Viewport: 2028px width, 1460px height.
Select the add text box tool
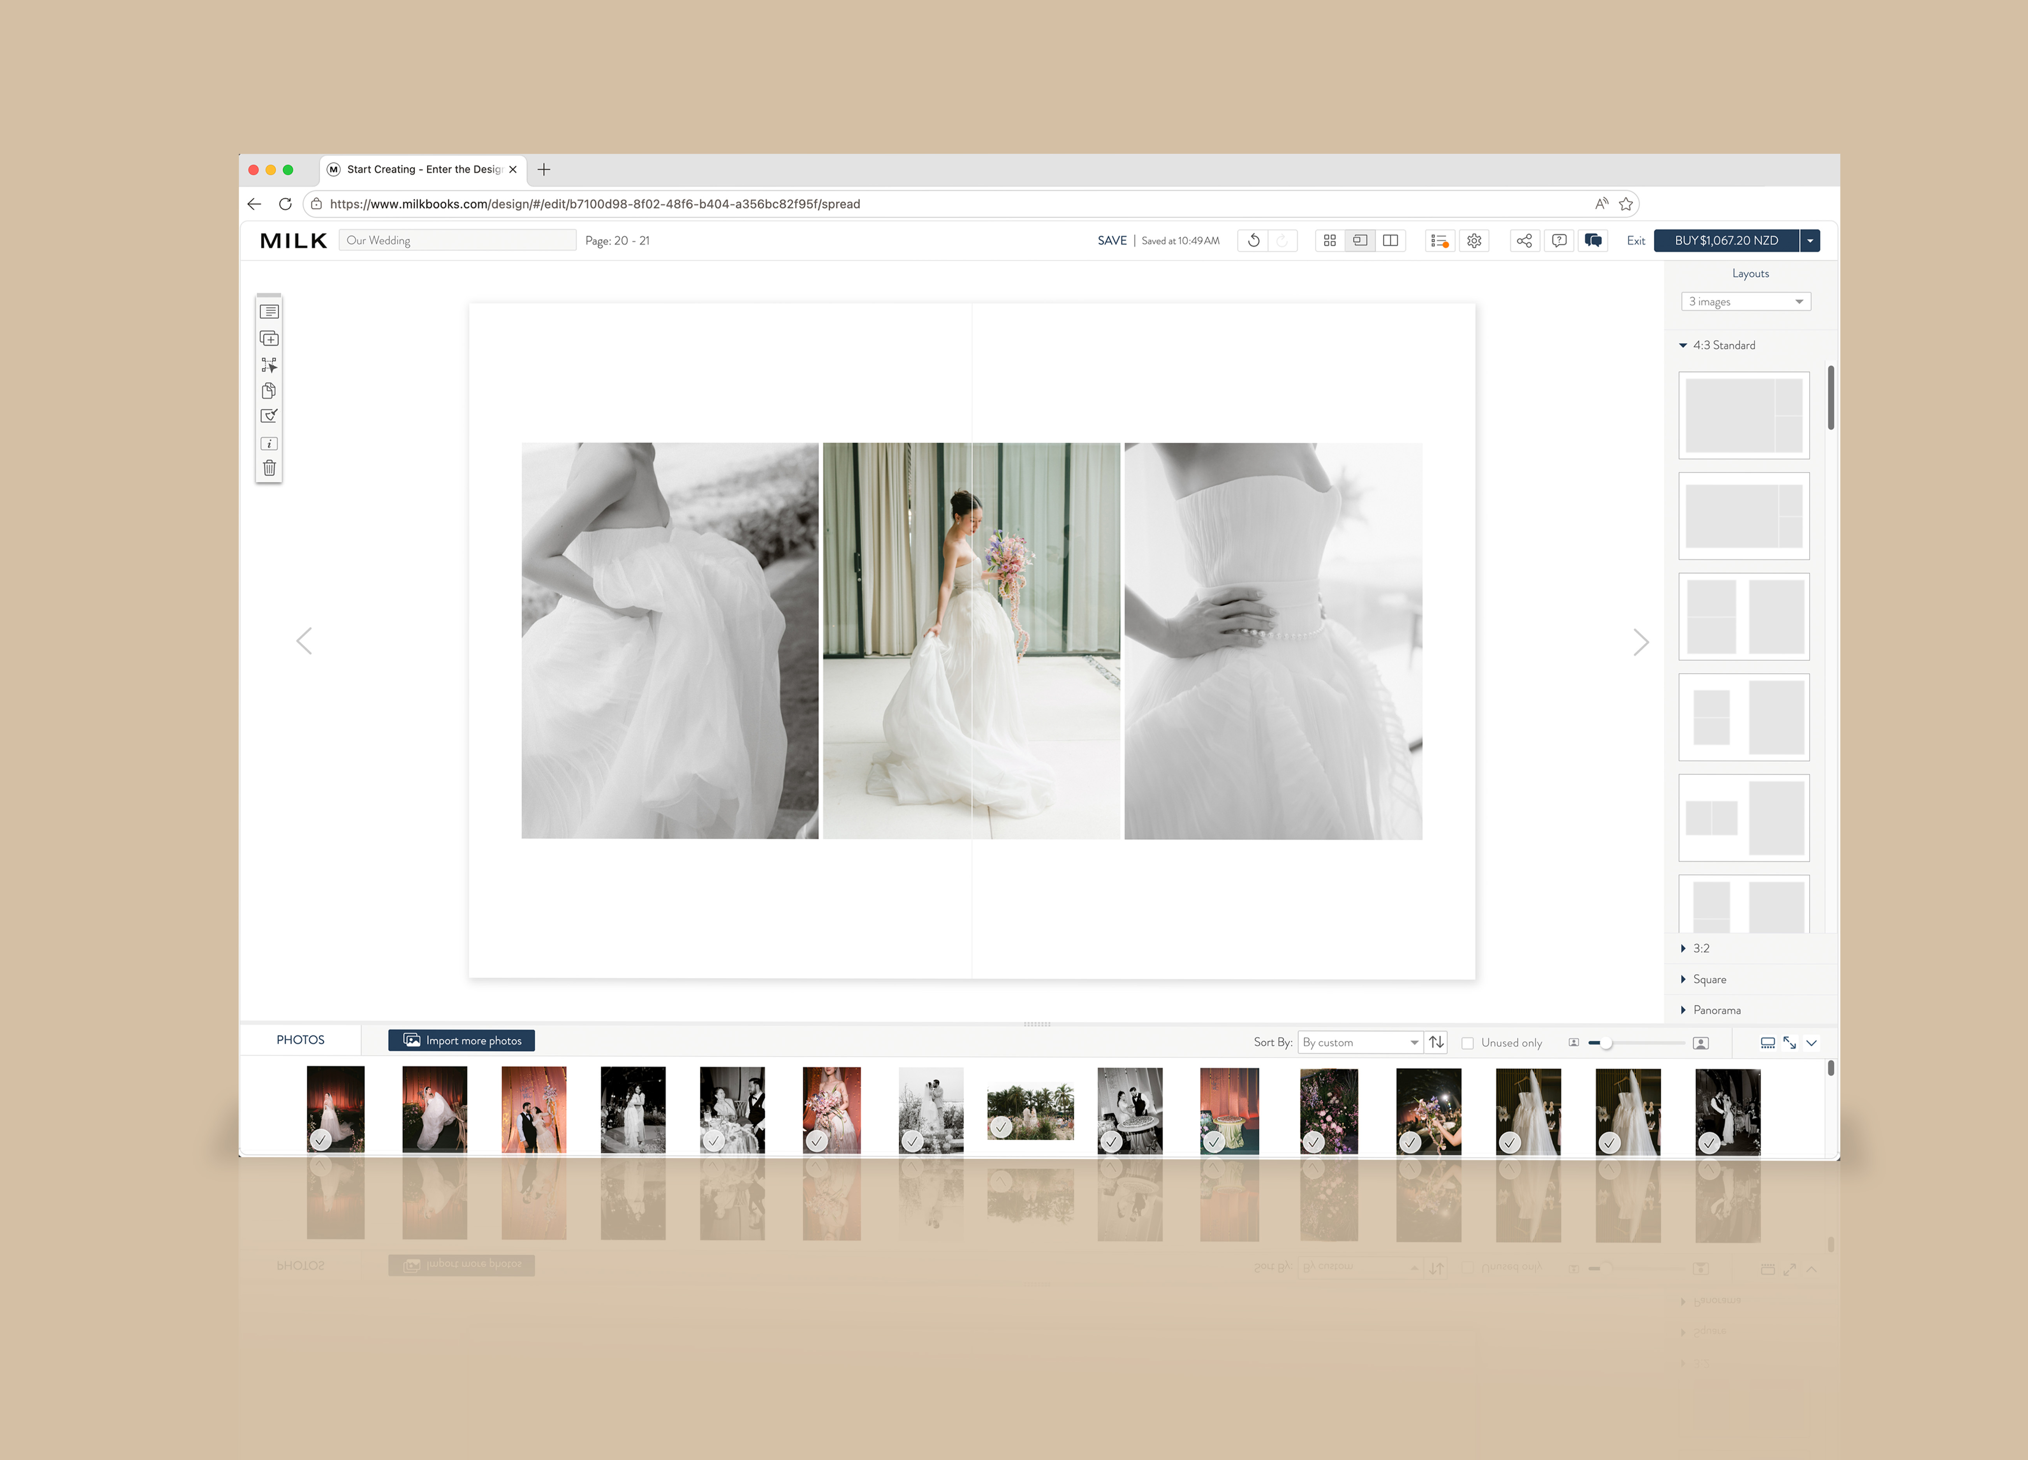point(269,311)
